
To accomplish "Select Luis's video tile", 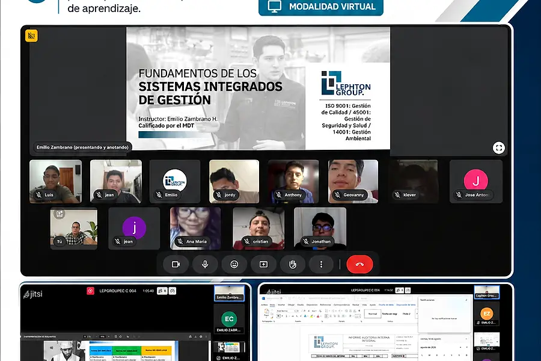I will (55, 181).
